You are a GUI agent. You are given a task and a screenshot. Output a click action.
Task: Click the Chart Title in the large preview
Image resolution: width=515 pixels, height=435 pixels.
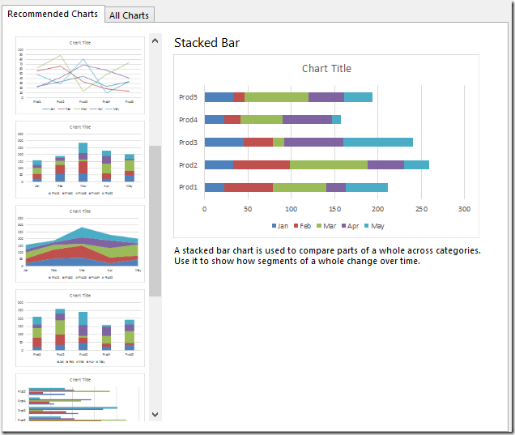[x=326, y=69]
